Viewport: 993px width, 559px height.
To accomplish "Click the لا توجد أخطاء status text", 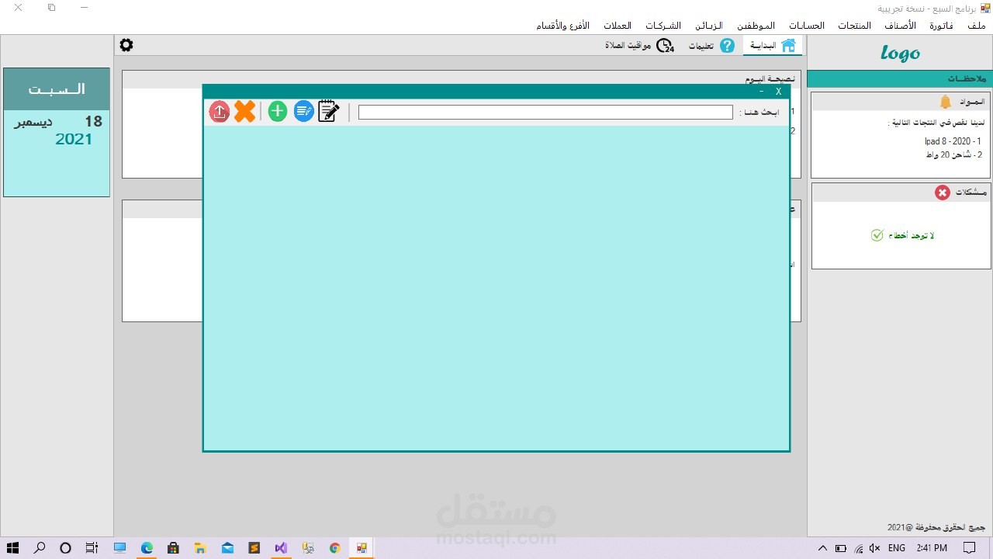I will coord(912,235).
